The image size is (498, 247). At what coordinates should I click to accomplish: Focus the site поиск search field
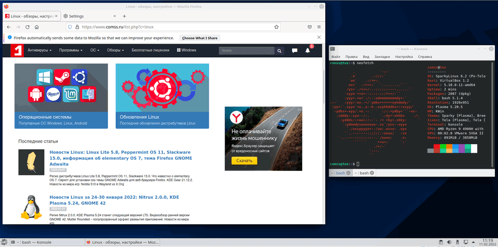tap(247, 51)
